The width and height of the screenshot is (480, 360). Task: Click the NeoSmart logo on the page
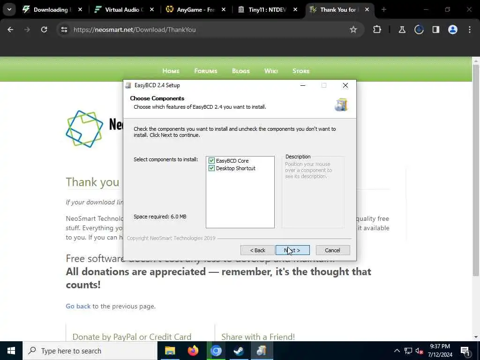point(84,129)
